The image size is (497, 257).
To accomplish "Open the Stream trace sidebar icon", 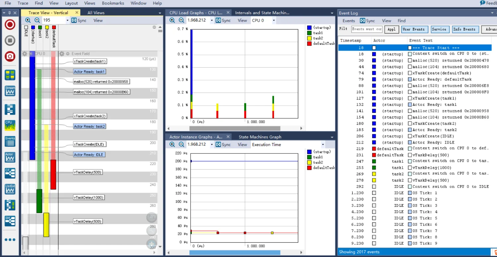I will (10, 91).
